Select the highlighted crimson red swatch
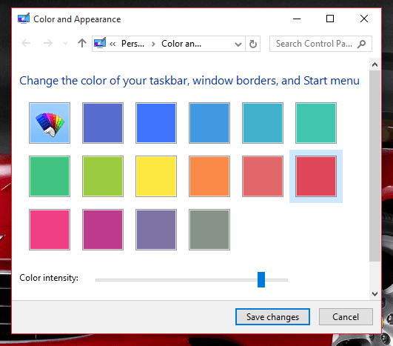This screenshot has height=346, width=393. tap(316, 176)
